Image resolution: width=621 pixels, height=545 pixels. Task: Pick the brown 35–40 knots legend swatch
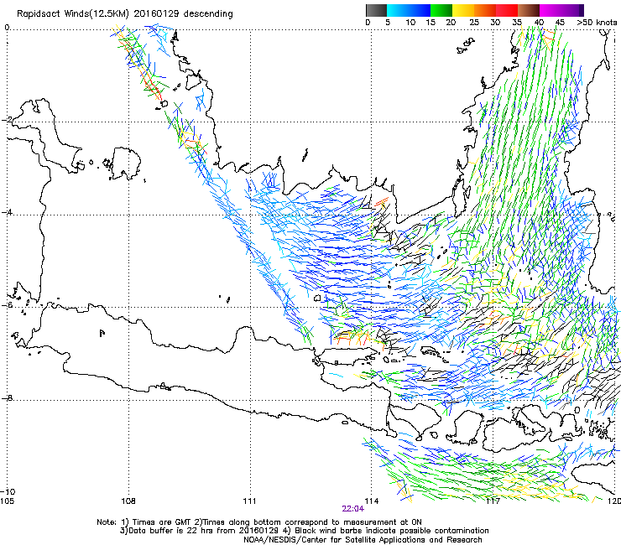(529, 10)
